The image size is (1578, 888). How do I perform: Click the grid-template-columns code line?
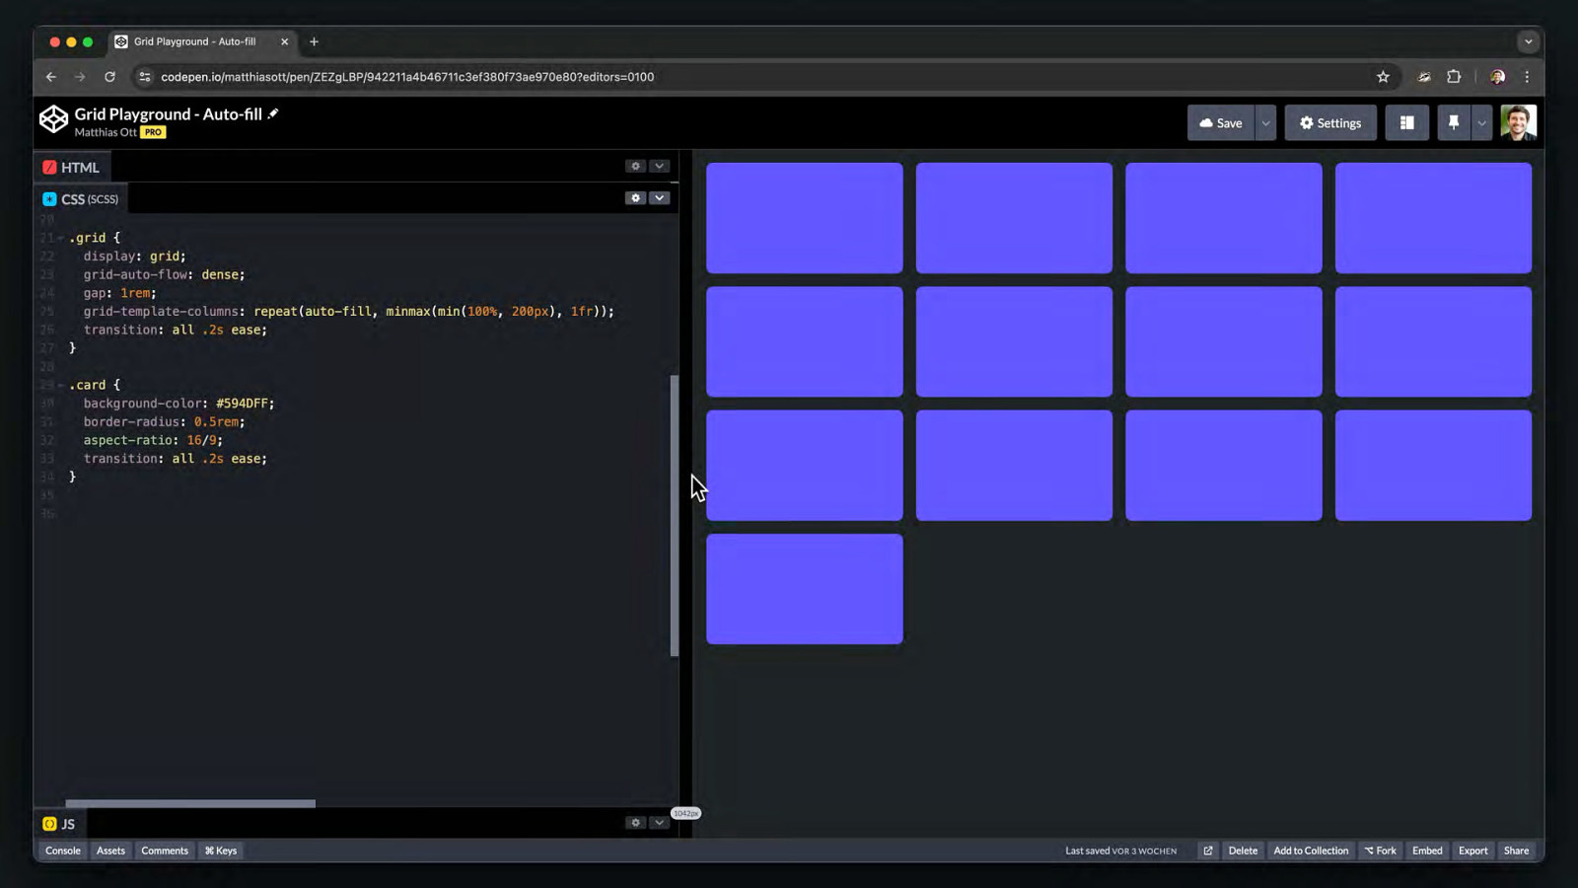pos(348,312)
